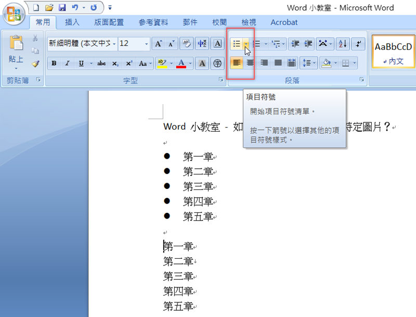Undo the last action
This screenshot has height=317, width=416.
75,8
